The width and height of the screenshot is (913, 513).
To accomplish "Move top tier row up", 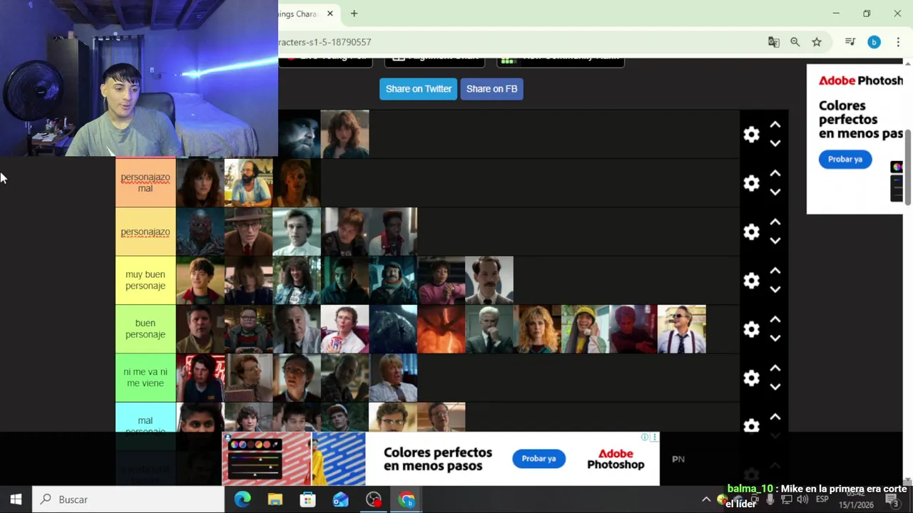I will 775,125.
